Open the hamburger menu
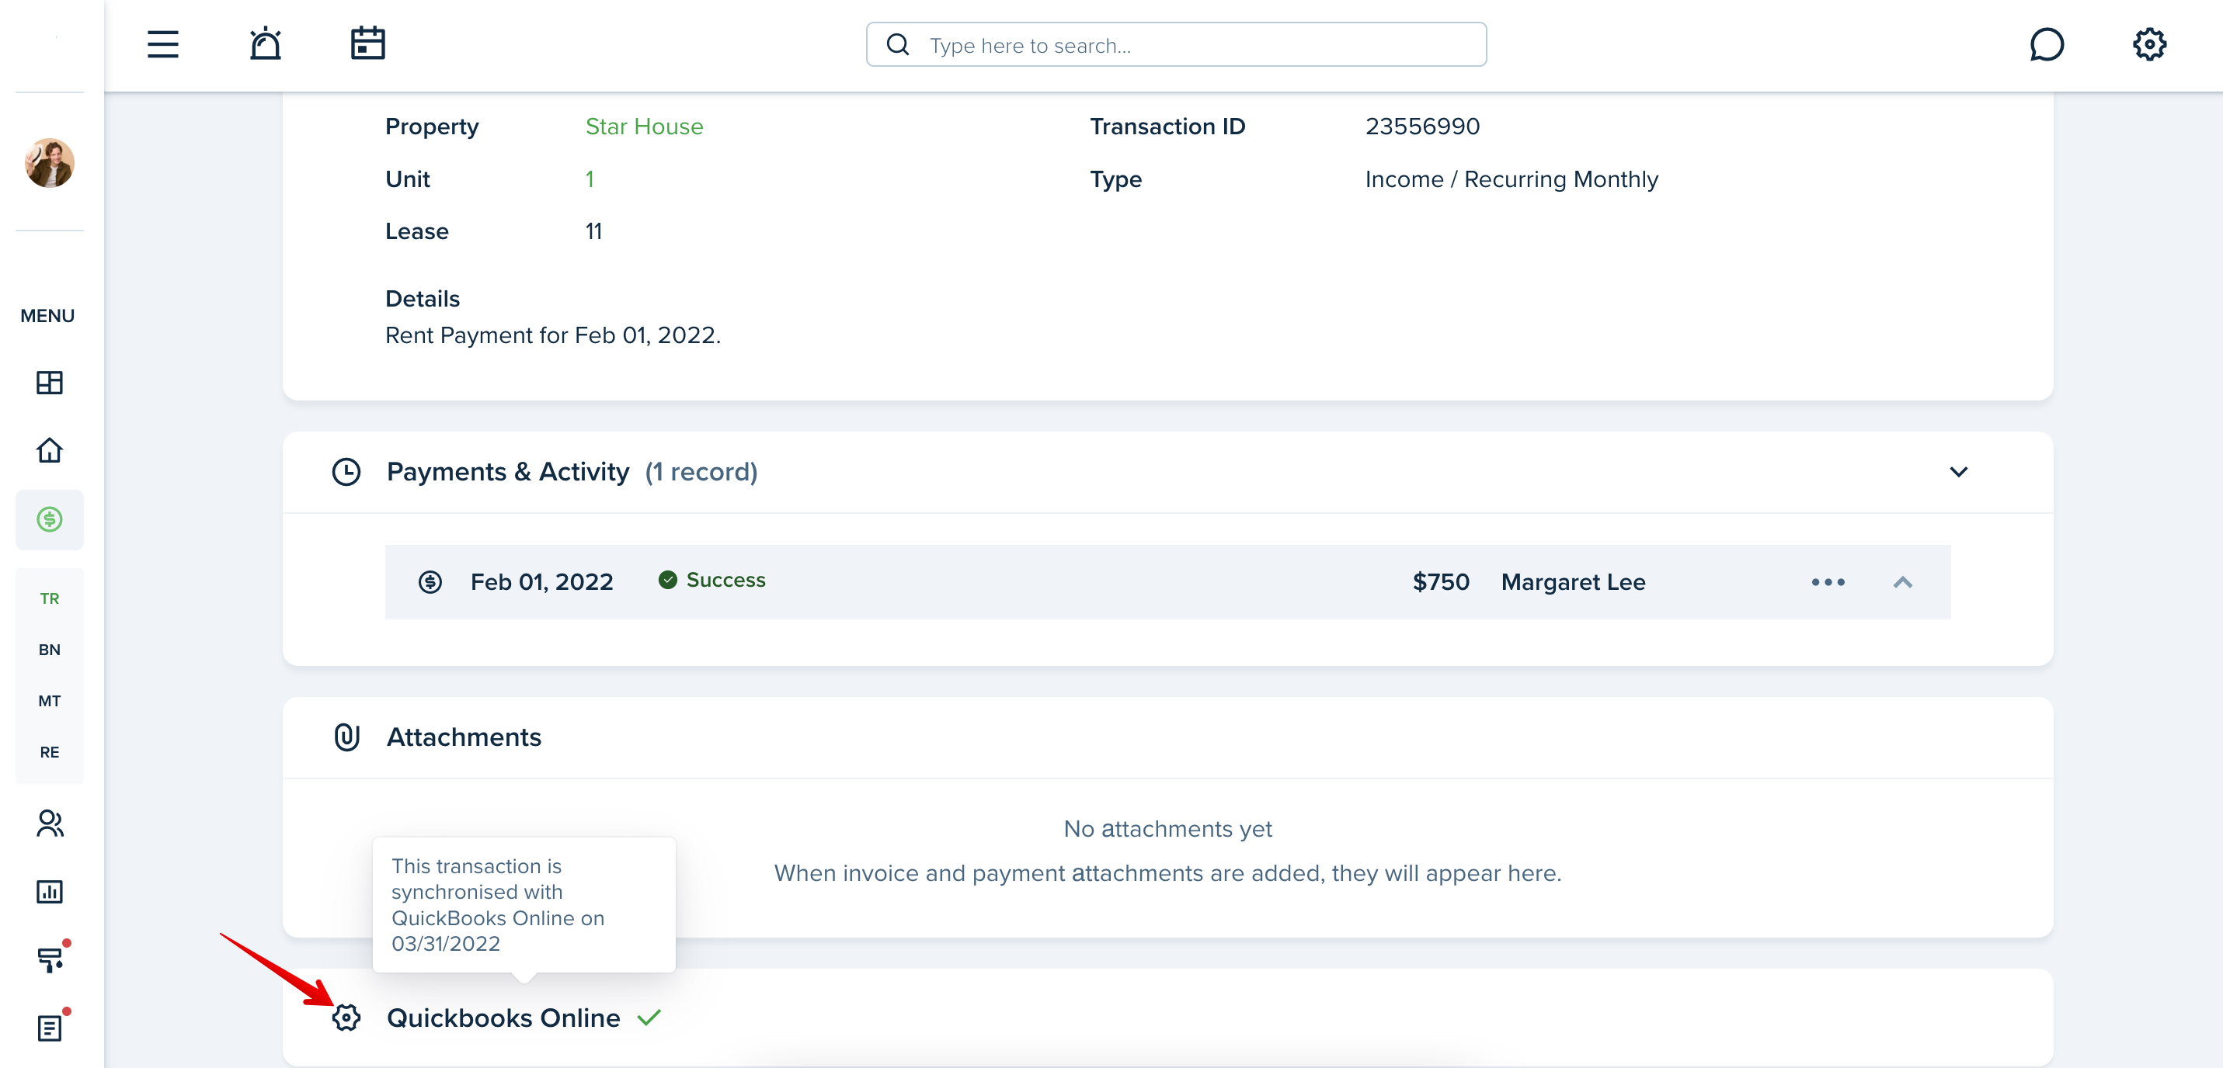The height and width of the screenshot is (1068, 2223). tap(163, 44)
